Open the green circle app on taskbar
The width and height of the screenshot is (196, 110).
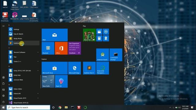(85, 107)
